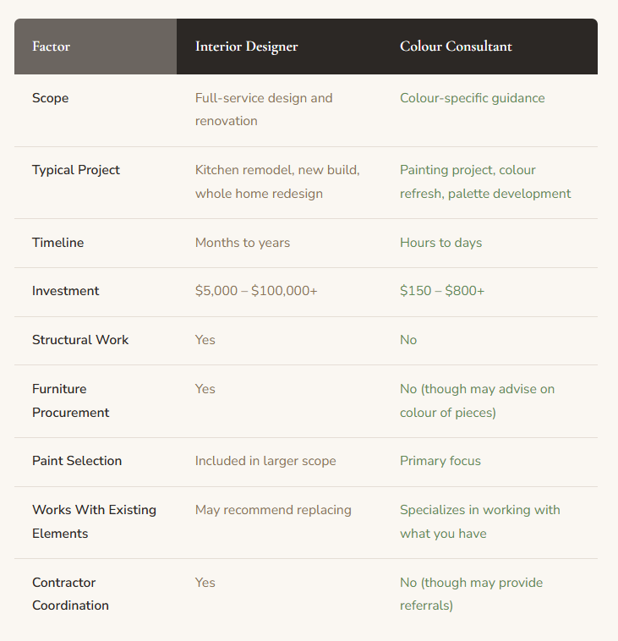
Task: Click 'Colour-specific guidance' text
Action: tap(472, 98)
